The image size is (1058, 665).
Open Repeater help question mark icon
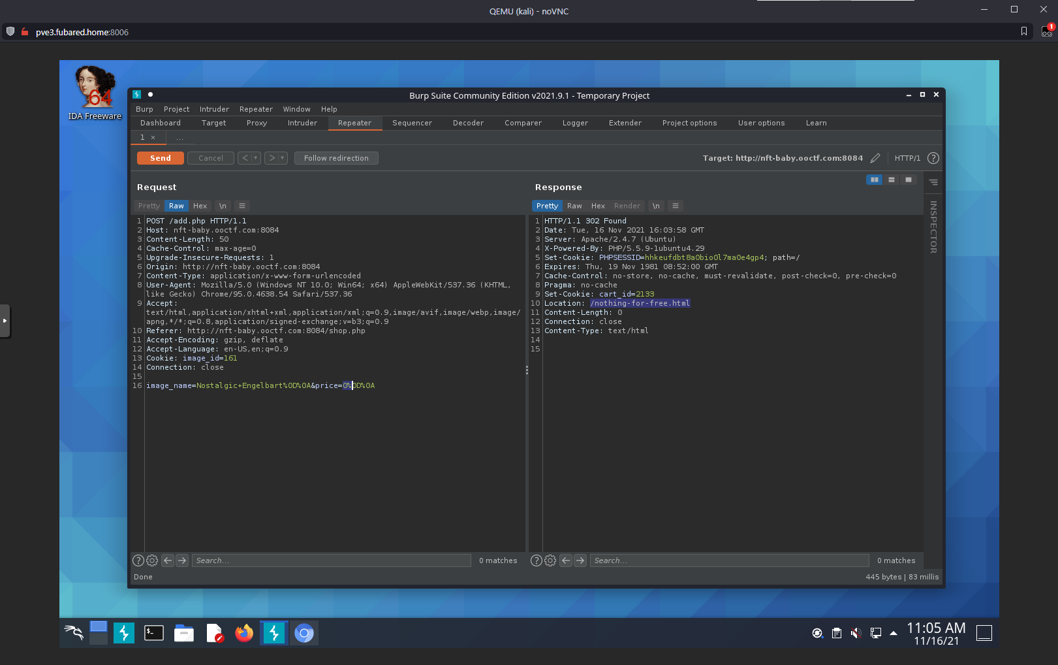click(933, 158)
